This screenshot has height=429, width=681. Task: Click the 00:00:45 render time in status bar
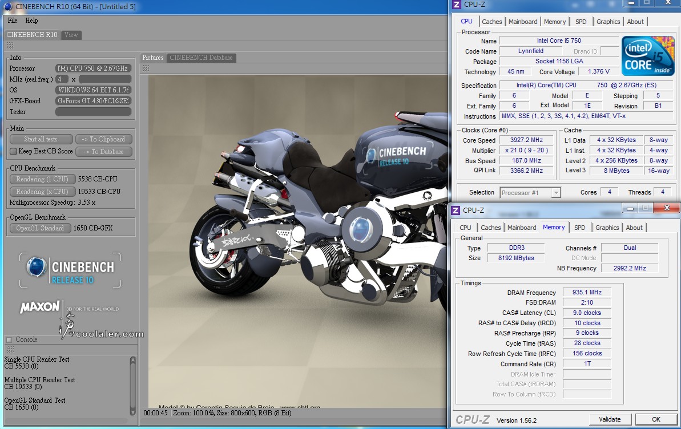coord(155,413)
